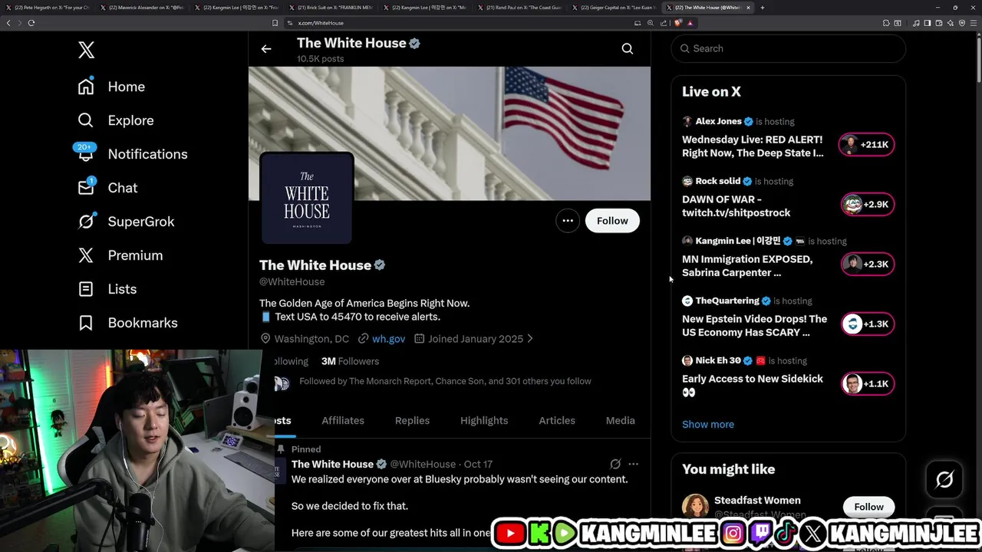Click browser back button
Image resolution: width=982 pixels, height=552 pixels.
pyautogui.click(x=8, y=23)
